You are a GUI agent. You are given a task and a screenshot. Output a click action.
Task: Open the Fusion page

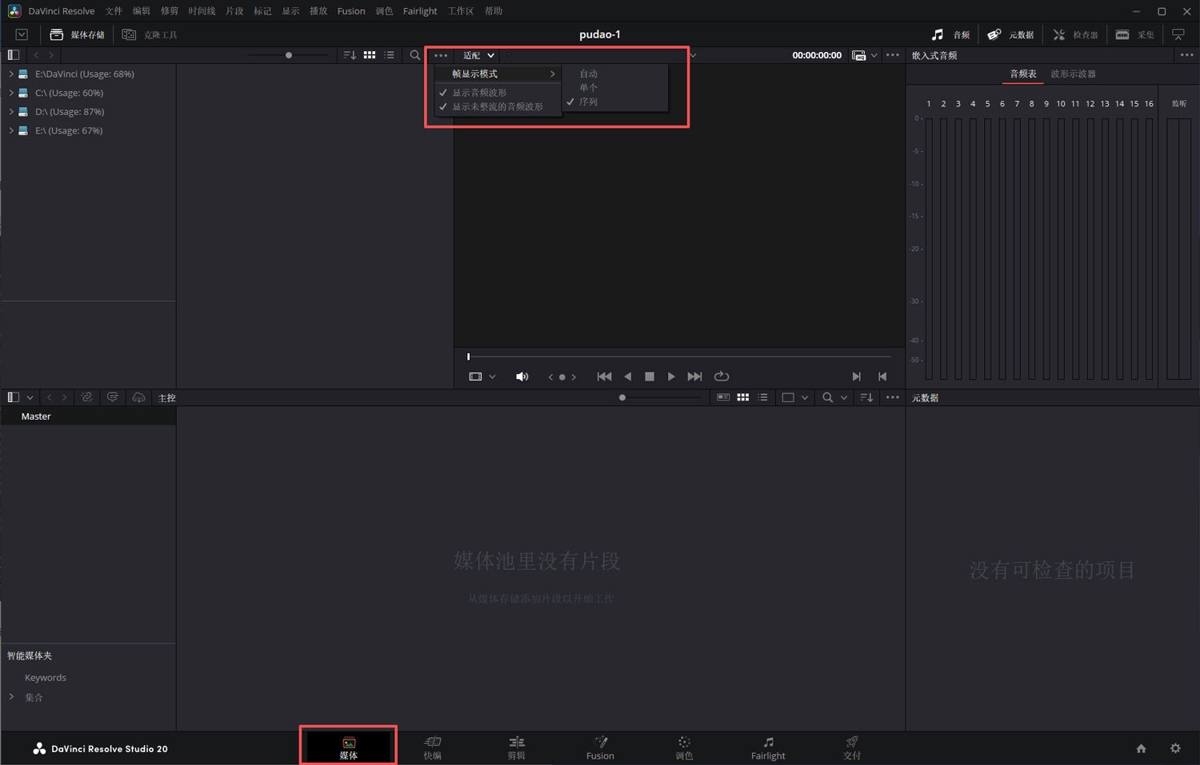tap(600, 748)
